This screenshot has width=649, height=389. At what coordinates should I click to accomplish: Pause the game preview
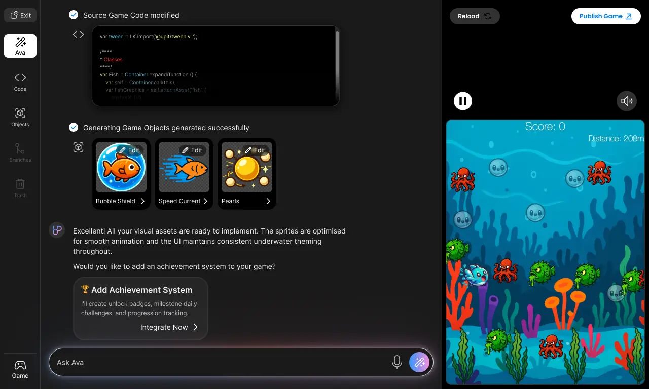pos(463,101)
